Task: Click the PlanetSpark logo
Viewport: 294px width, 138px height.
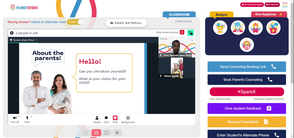Action: 24,7
